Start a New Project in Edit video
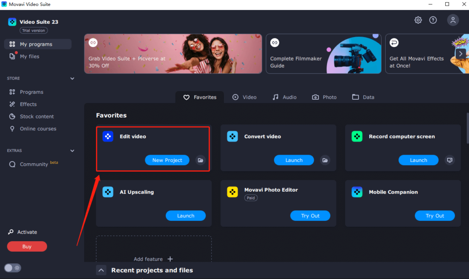This screenshot has width=469, height=279. (166, 160)
